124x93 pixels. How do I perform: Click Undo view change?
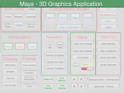coord(83,44)
